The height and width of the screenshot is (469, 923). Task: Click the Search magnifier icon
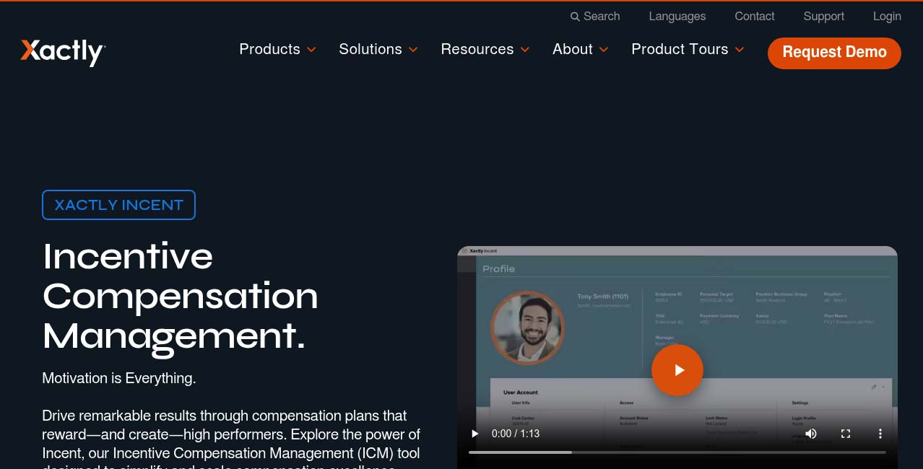575,17
